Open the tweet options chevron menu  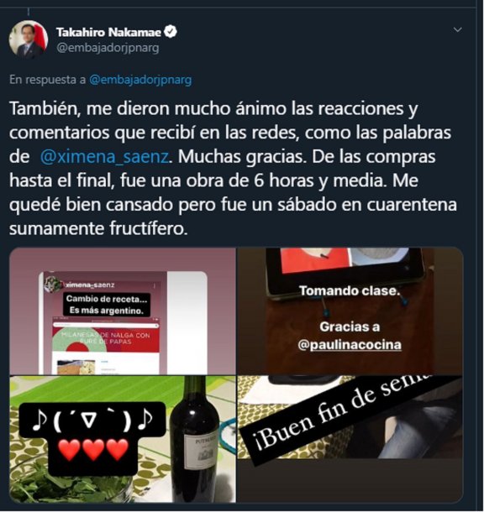tap(457, 29)
